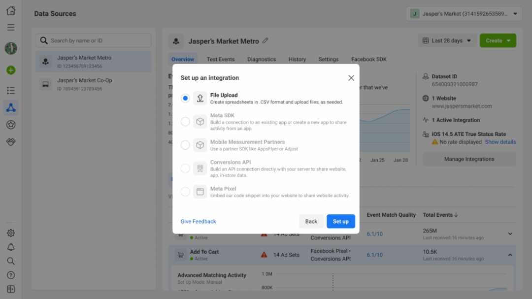
Task: Select Jasper's Market Metro in the list
Action: point(94,62)
